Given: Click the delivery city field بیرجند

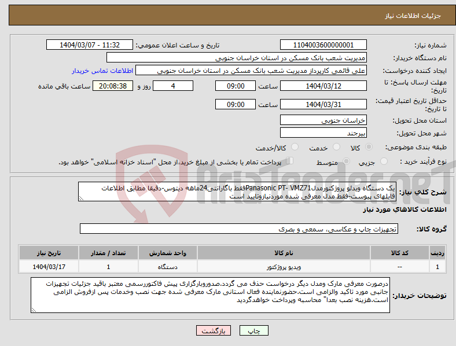Looking at the screenshot, I should [323, 132].
